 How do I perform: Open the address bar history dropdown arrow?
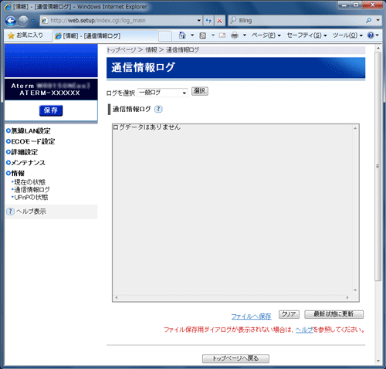tap(198, 20)
